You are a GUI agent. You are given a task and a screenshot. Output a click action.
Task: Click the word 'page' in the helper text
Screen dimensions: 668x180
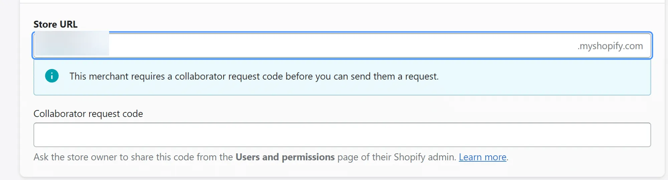coord(347,157)
